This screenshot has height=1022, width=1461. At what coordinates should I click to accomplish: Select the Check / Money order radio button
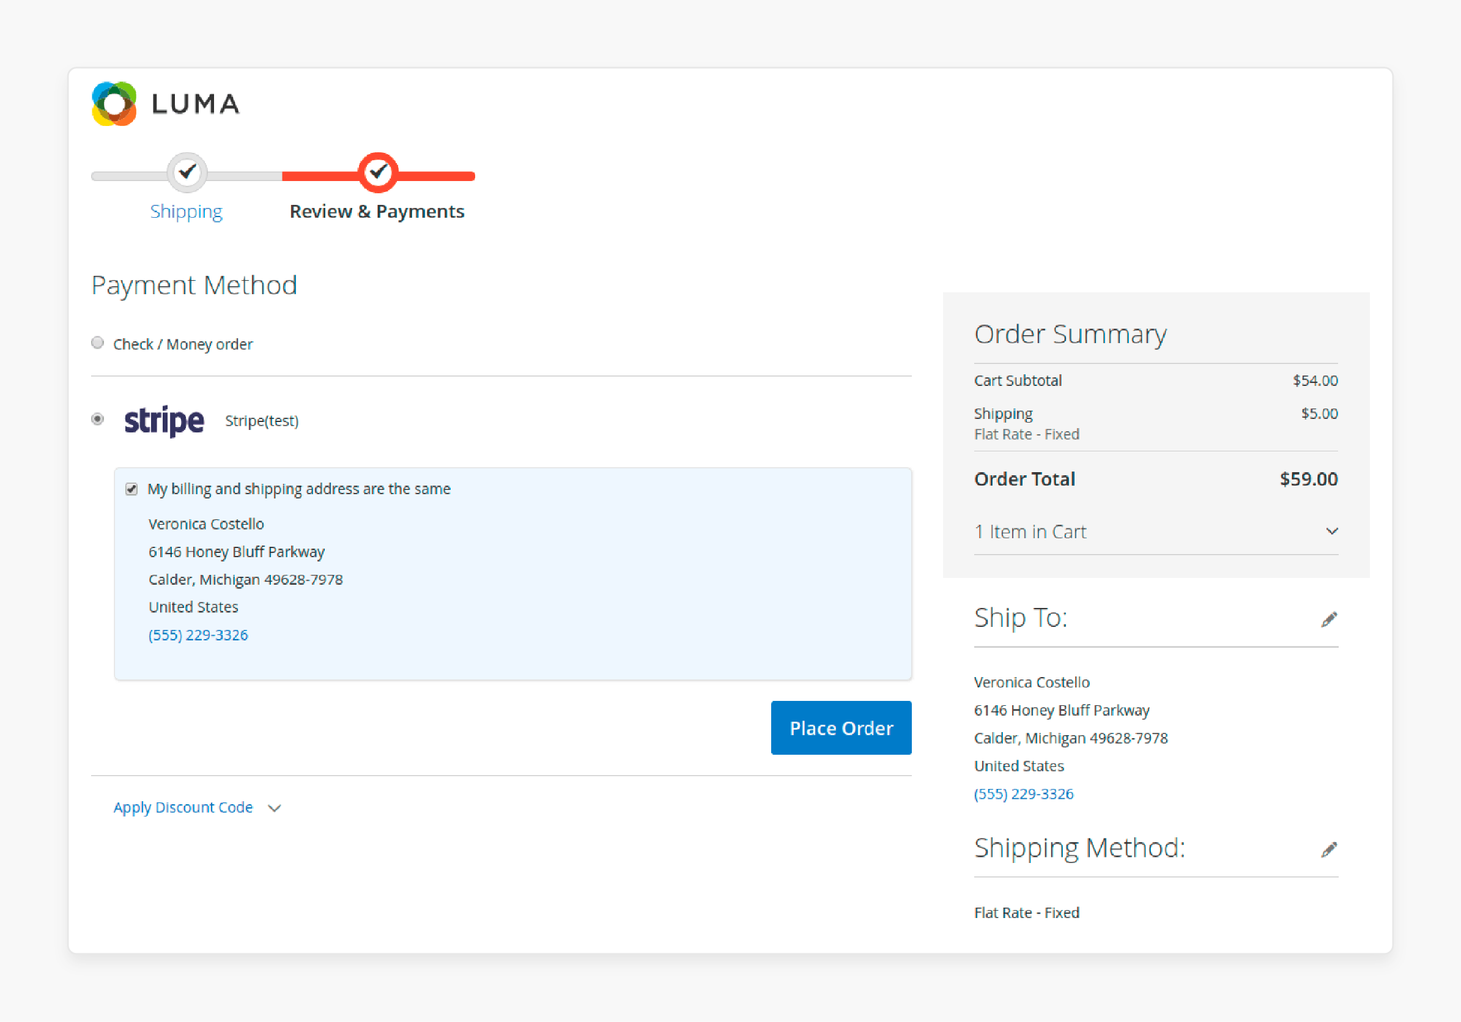coord(97,343)
